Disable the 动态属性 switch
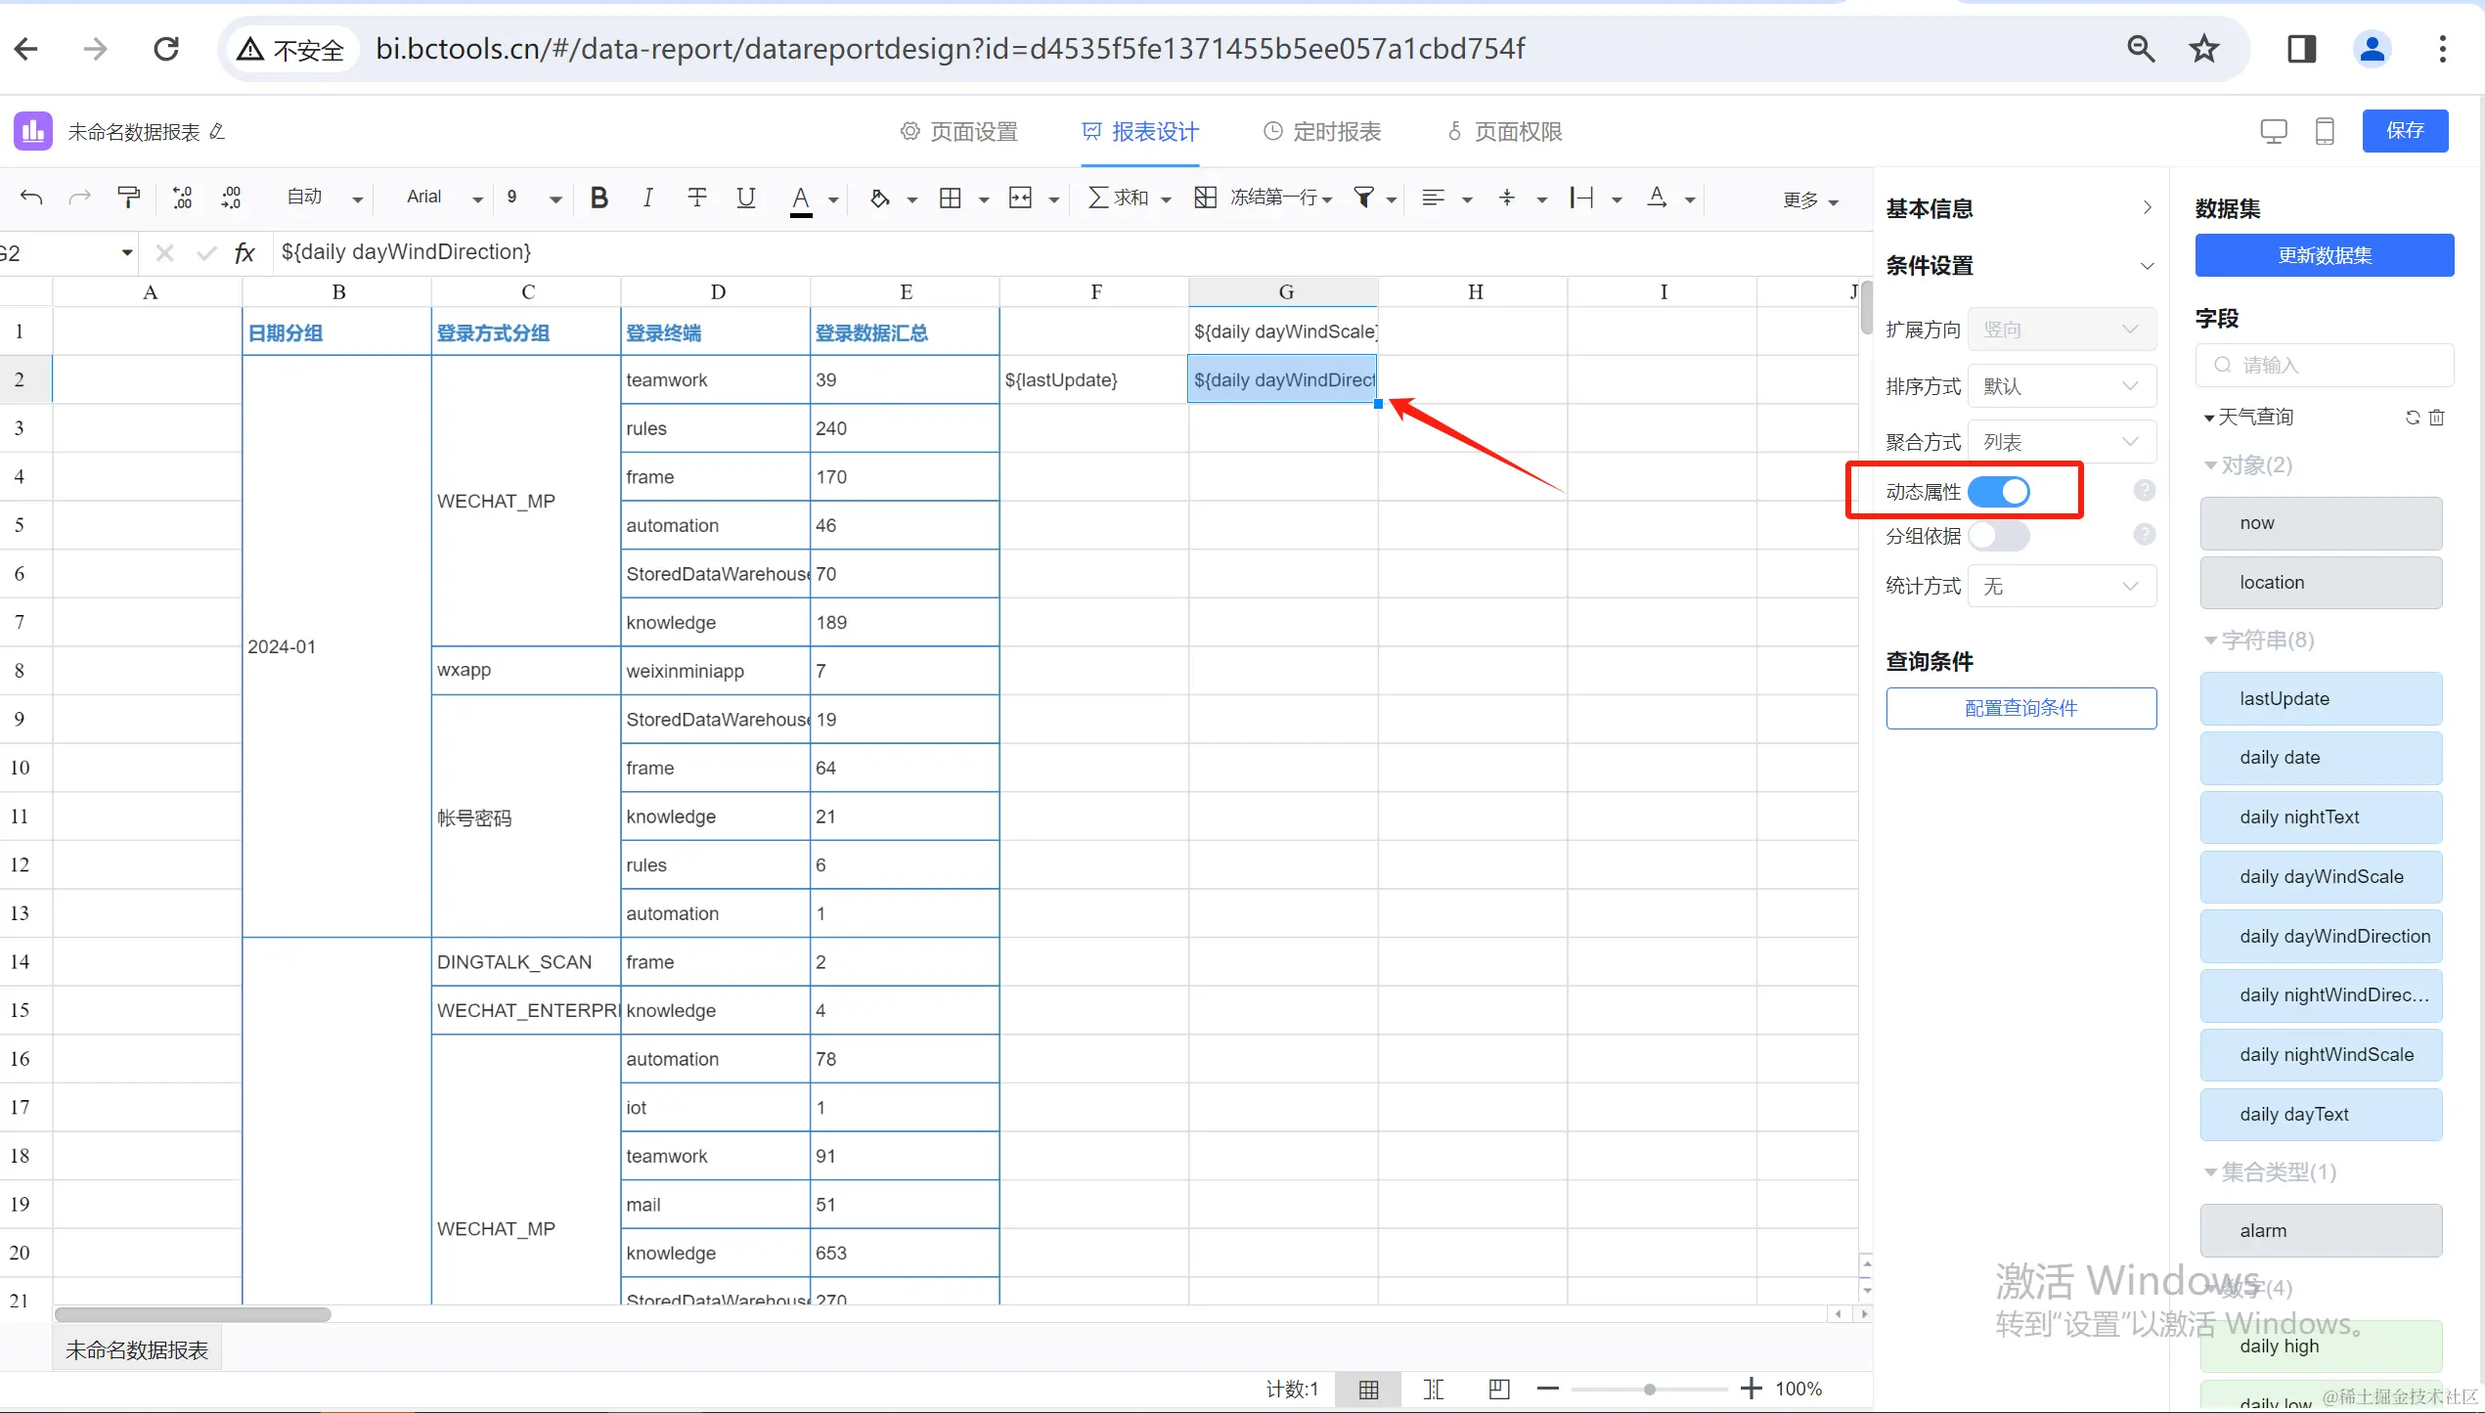 pos(1998,492)
